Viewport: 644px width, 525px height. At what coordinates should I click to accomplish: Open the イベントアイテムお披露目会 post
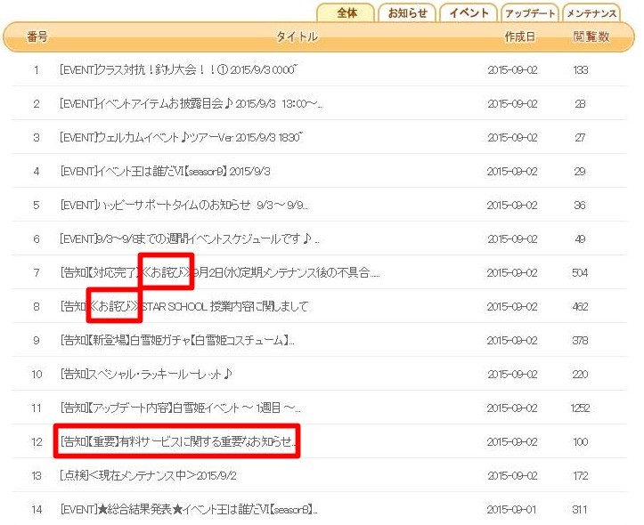pos(190,104)
